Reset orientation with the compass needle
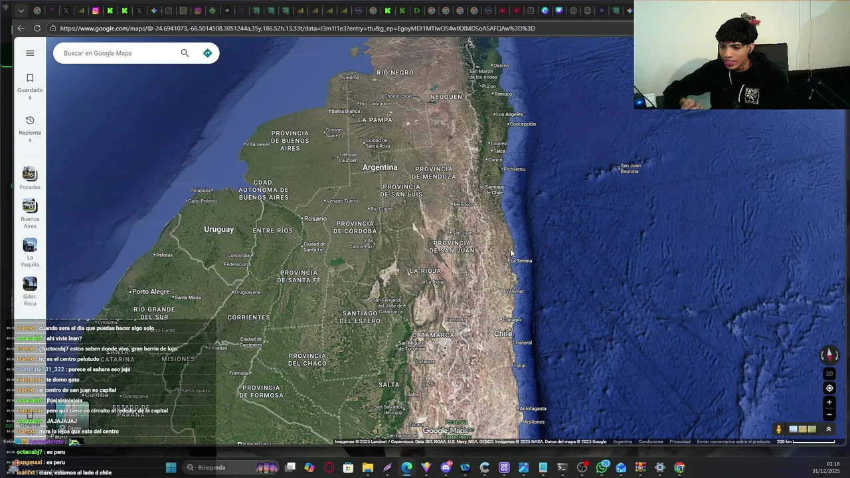Viewport: 850px width, 478px height. [x=829, y=357]
